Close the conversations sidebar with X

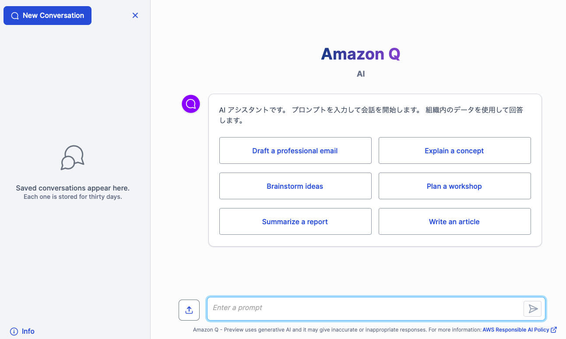135,15
